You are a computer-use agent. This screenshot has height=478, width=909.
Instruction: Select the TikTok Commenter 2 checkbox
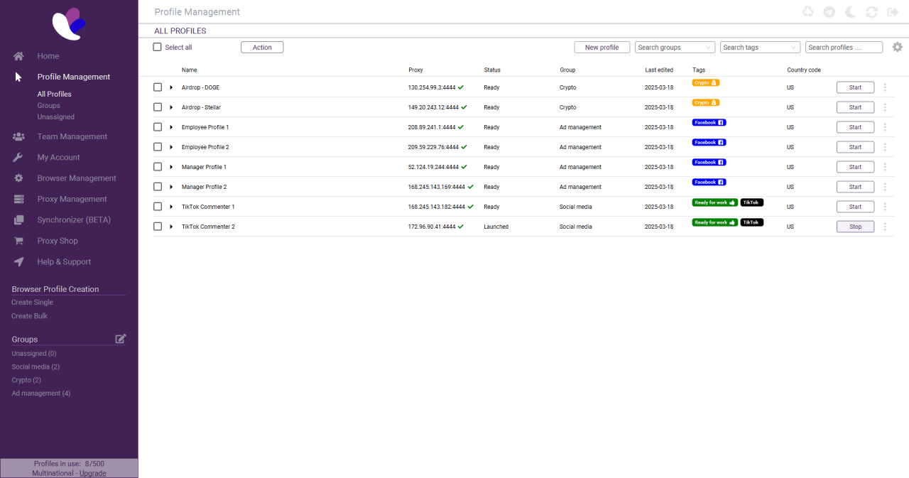click(158, 227)
